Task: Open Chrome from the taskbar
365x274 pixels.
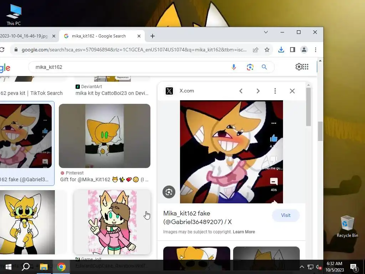Action: click(61, 267)
